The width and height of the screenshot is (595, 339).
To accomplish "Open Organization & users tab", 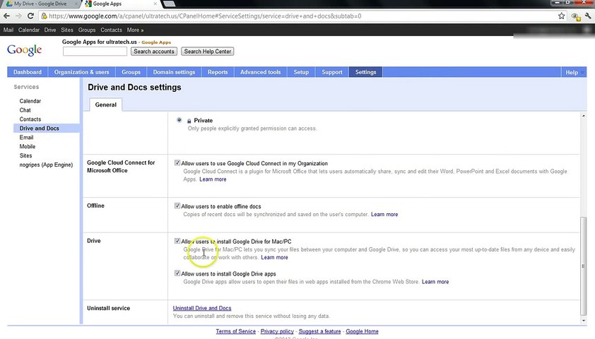I will pyautogui.click(x=81, y=72).
